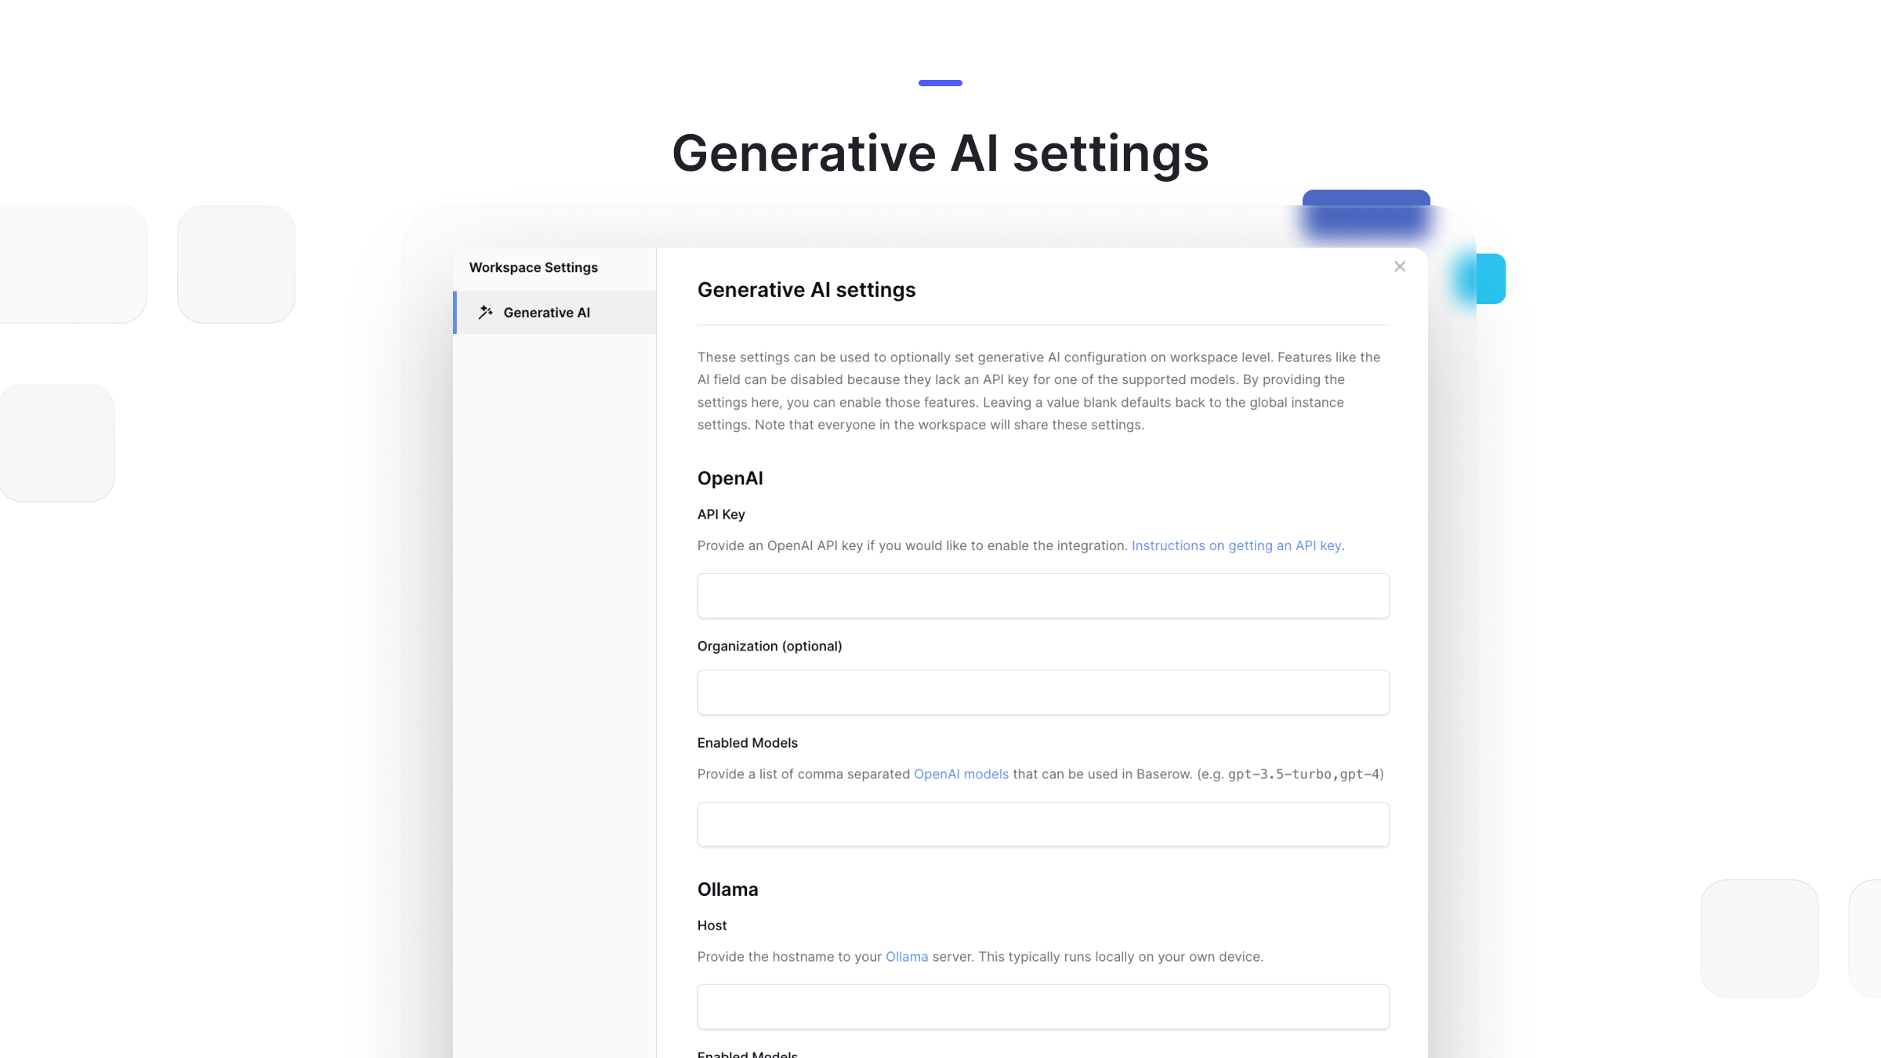Open the Ollama server link
1881x1058 pixels.
coord(906,956)
